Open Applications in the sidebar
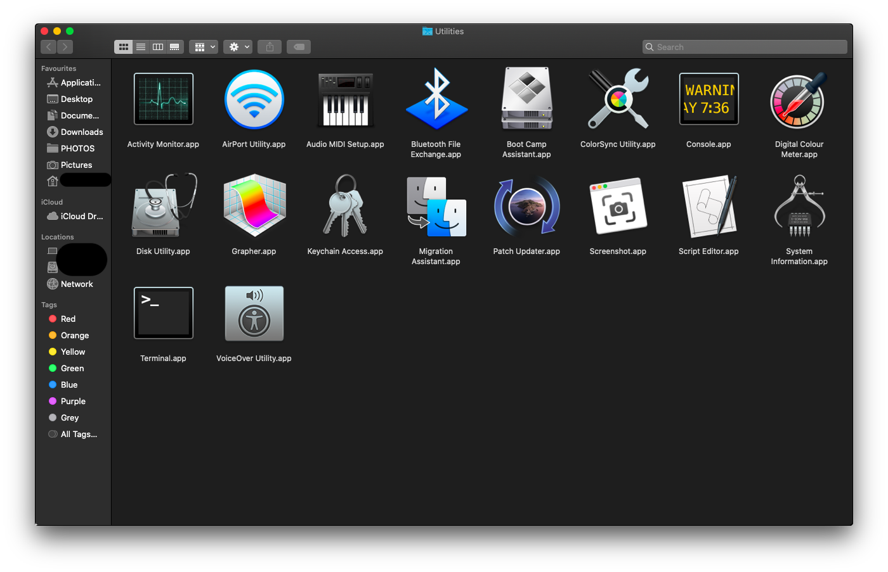This screenshot has height=572, width=888. [x=74, y=82]
